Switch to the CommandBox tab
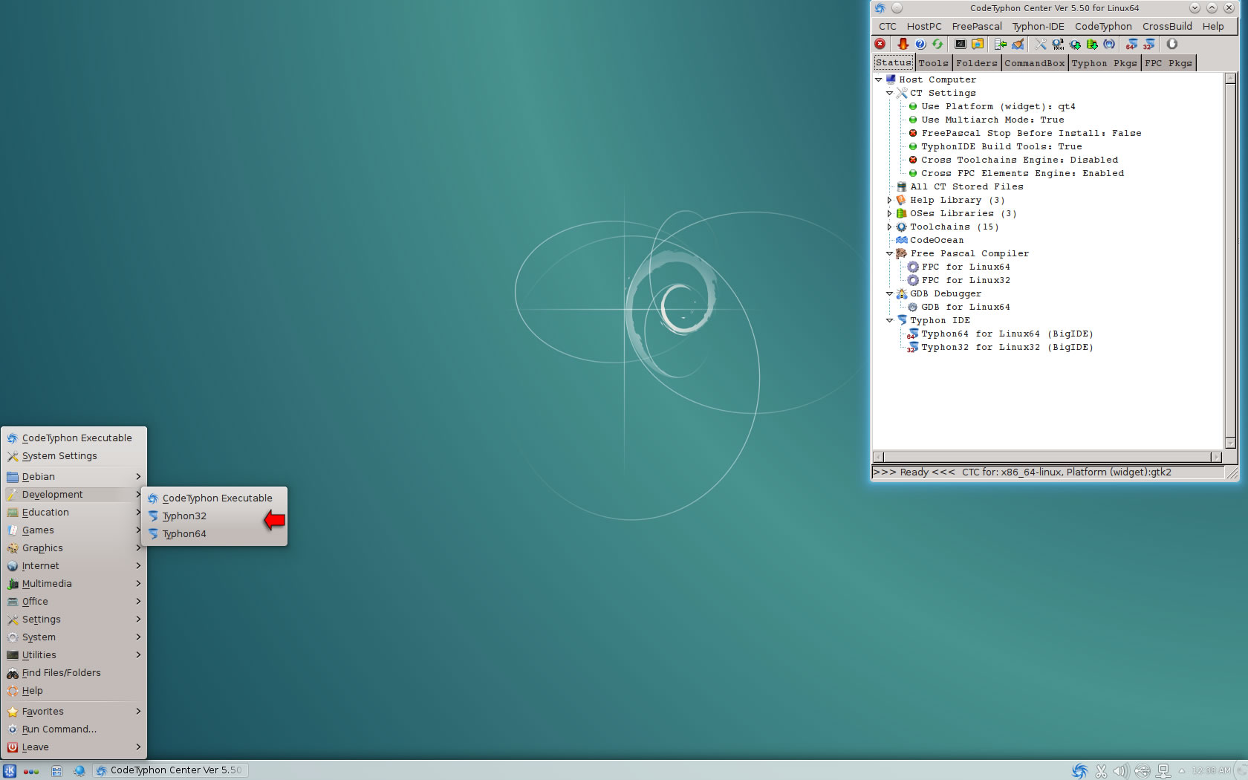 coord(1035,63)
